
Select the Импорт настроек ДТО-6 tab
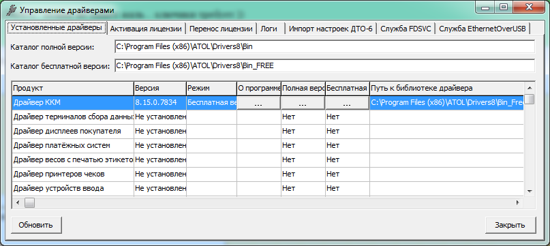click(x=331, y=29)
